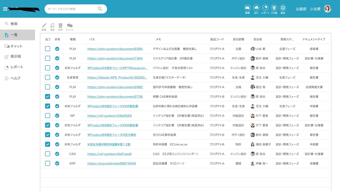Click the CAD type cell

point(72,154)
